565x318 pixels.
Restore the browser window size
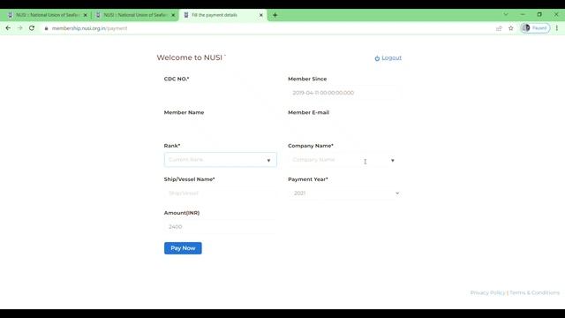(x=539, y=14)
